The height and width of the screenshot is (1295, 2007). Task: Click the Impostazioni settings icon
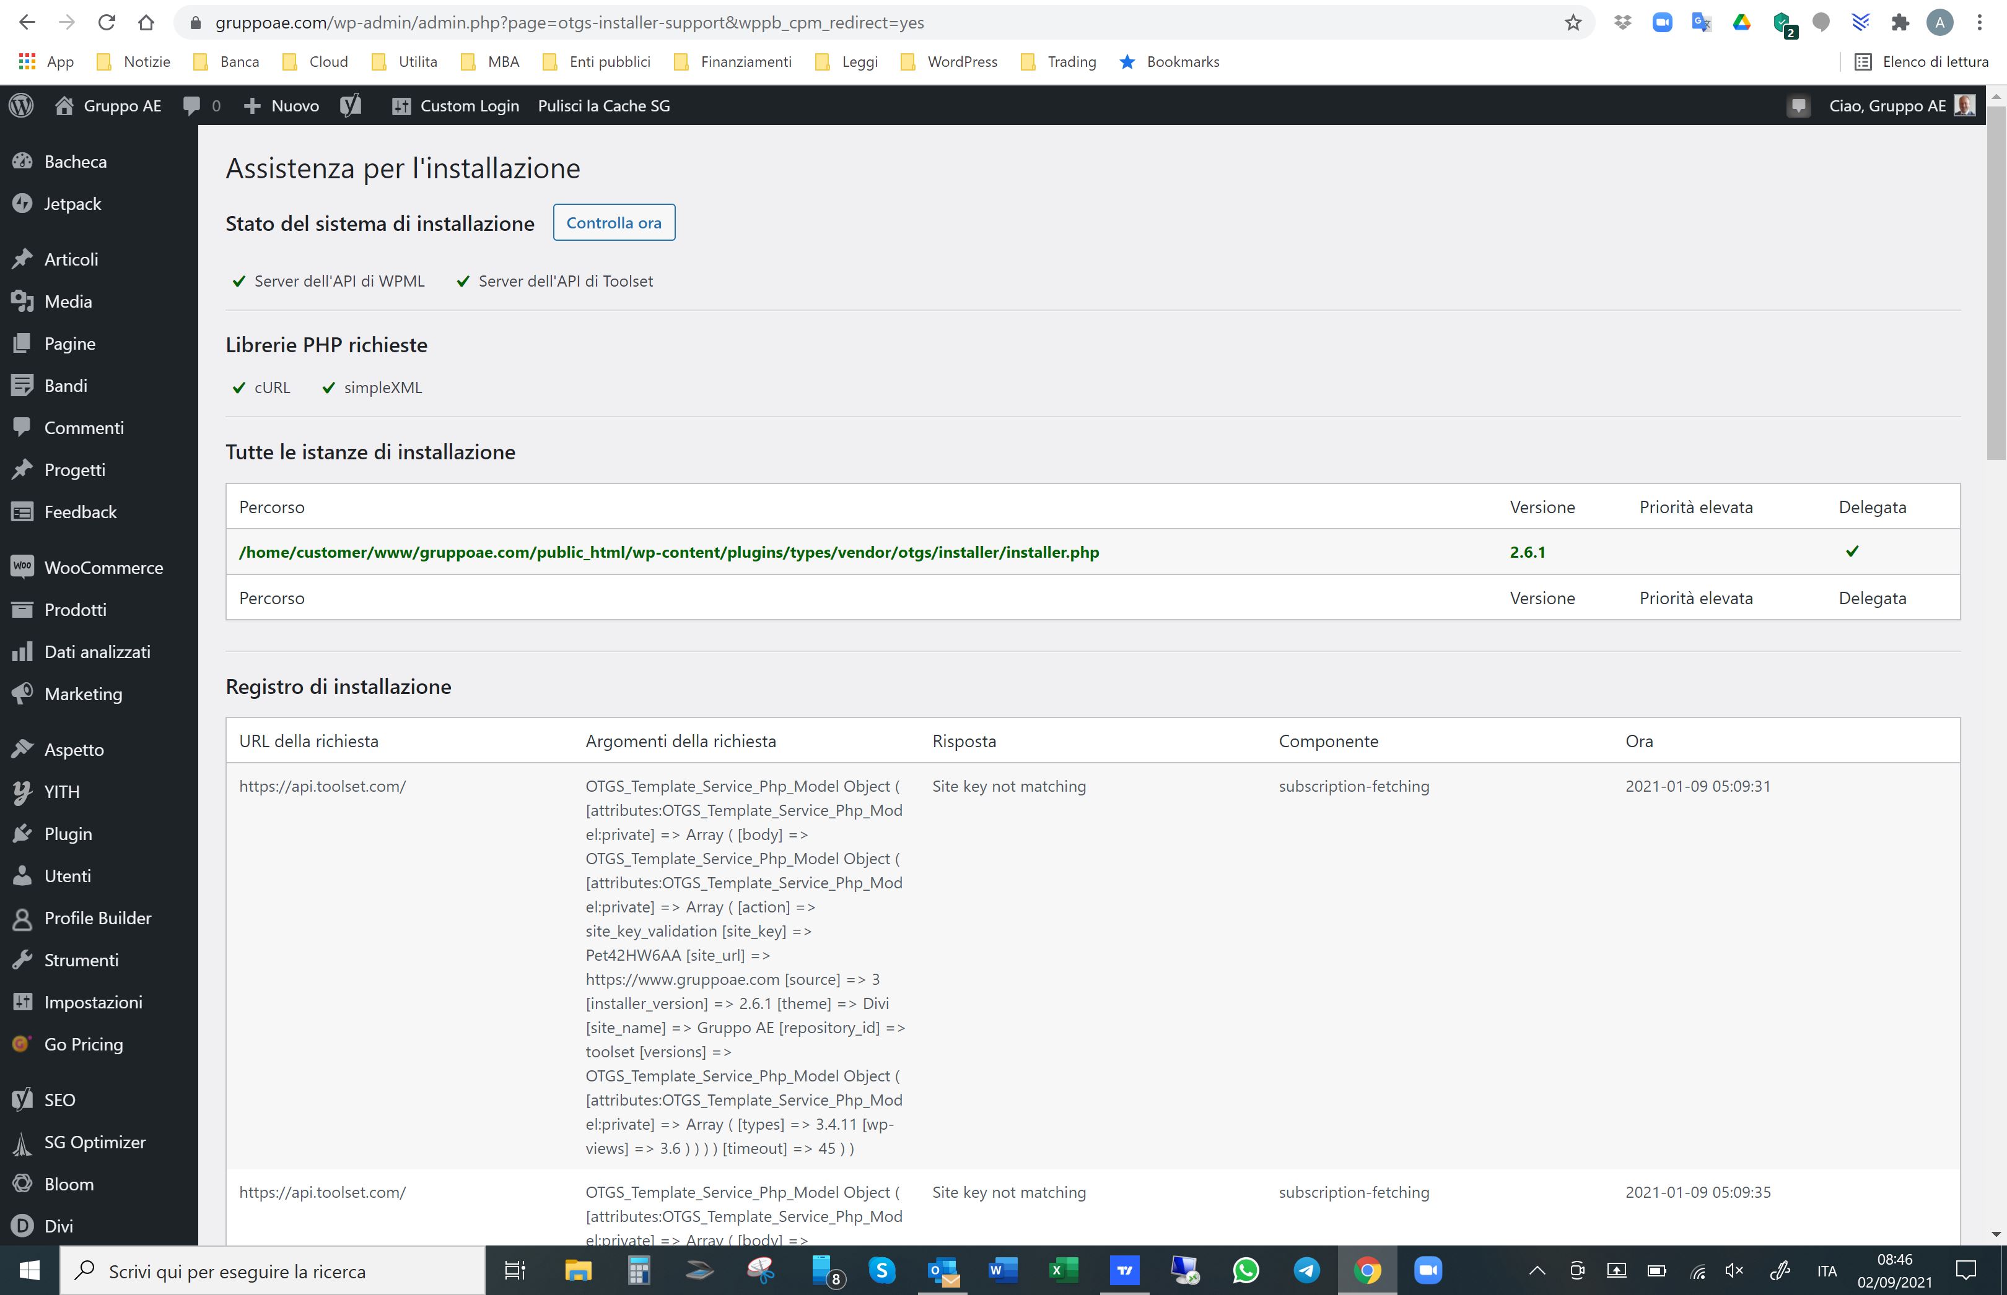pyautogui.click(x=23, y=1002)
